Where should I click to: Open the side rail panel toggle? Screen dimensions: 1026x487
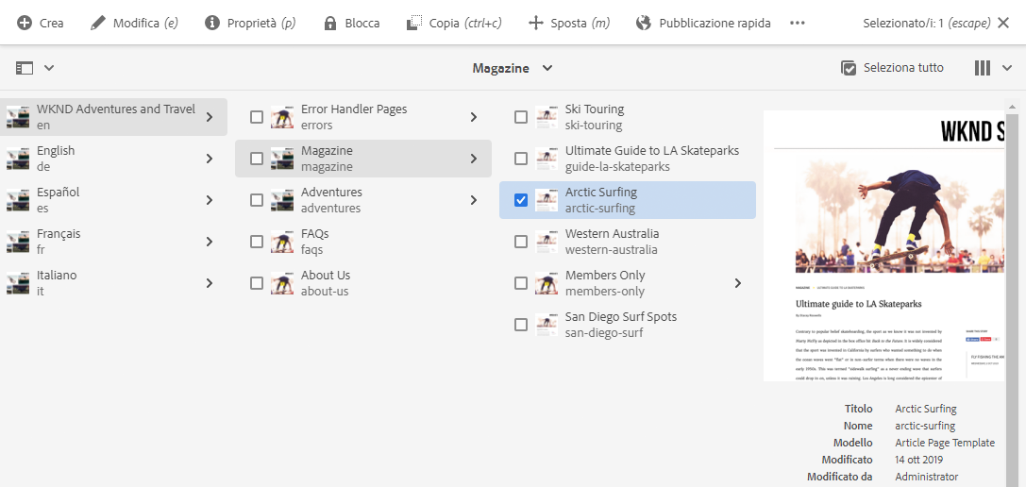pos(35,68)
